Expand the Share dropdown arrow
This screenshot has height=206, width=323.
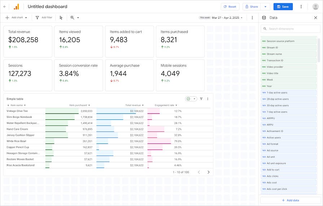(x=265, y=6)
